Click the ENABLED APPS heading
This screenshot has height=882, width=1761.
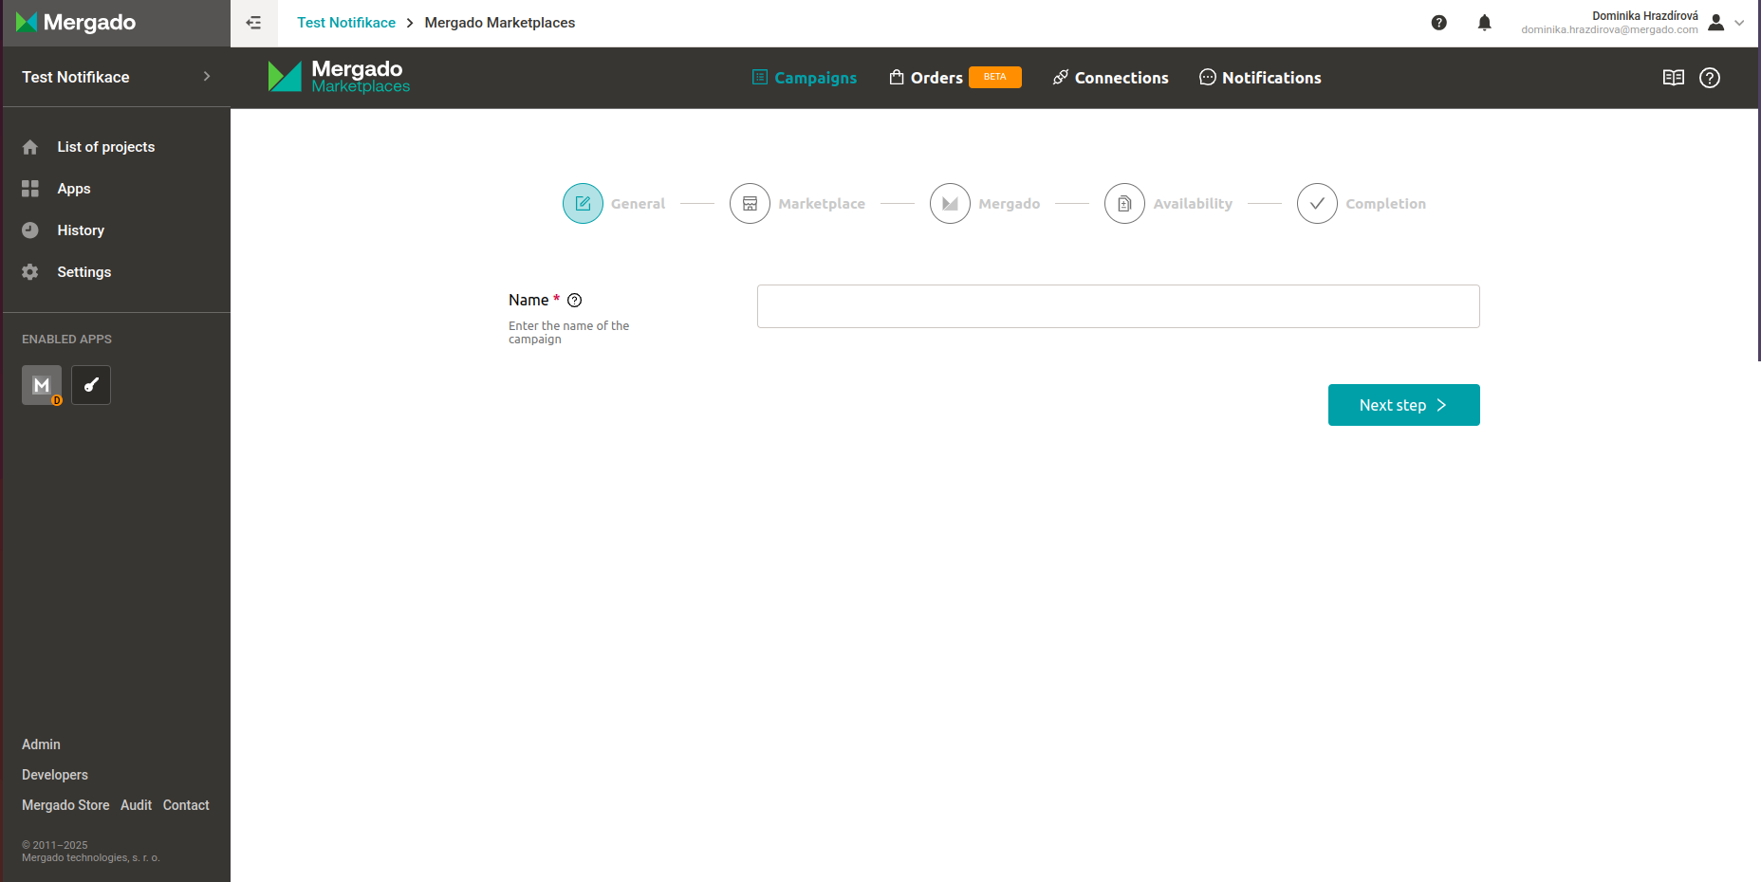point(66,339)
